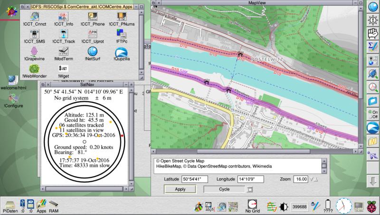Click the analogue clock on iconbar
This screenshot has height=215, width=380.
point(343,206)
